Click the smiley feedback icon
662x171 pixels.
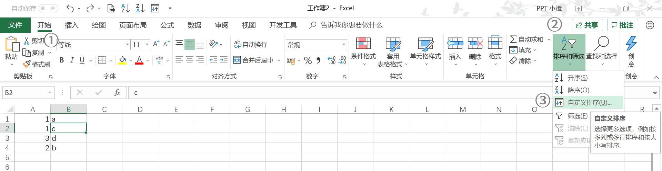650,25
